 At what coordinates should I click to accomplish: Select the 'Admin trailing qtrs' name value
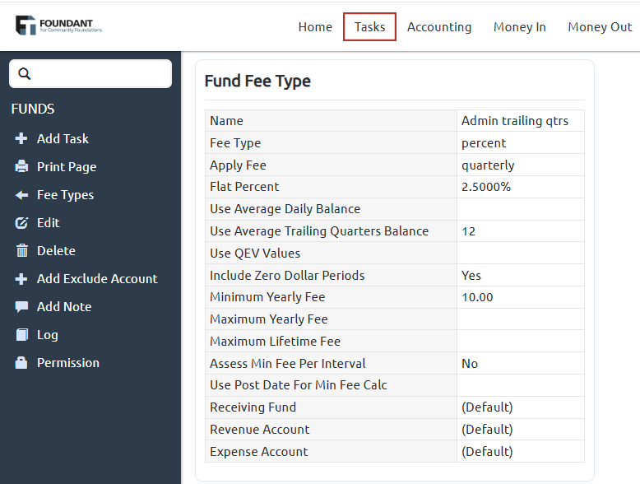point(515,121)
